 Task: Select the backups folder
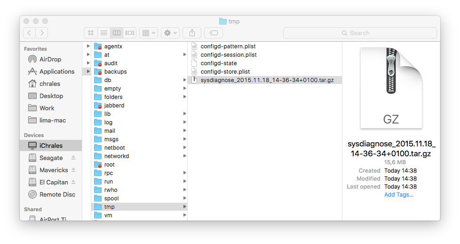pos(139,72)
